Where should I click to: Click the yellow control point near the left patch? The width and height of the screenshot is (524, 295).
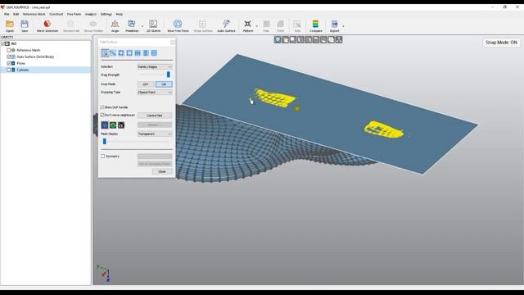tap(296, 108)
